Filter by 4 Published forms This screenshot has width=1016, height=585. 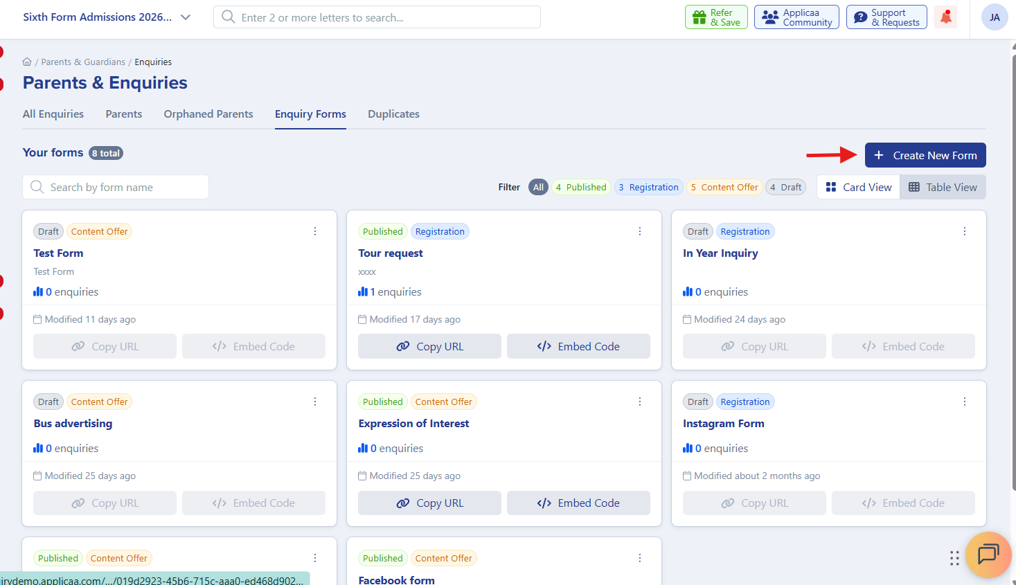pos(580,187)
